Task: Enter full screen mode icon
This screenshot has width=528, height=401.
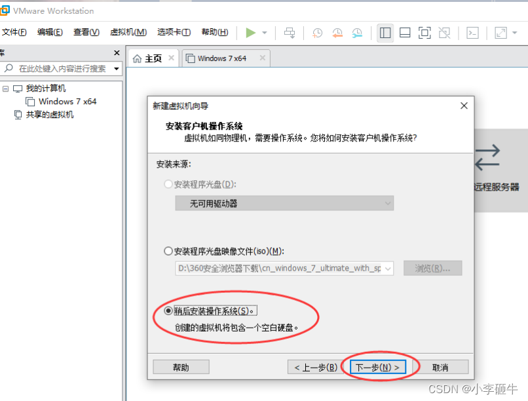Action: point(424,33)
